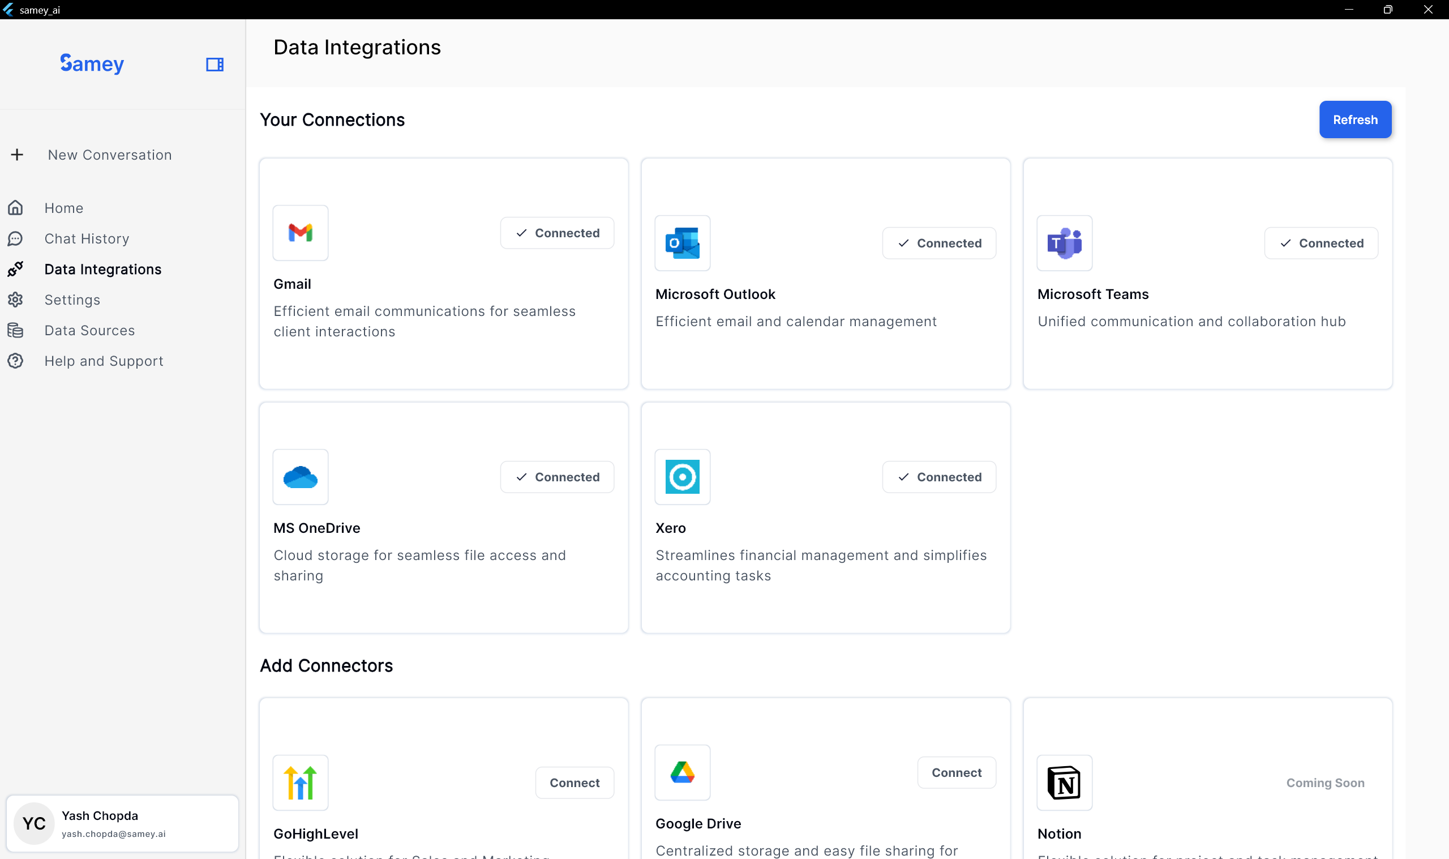
Task: Go to Home in sidebar
Action: tap(63, 208)
